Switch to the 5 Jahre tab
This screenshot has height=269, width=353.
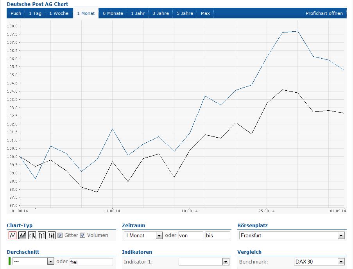click(185, 13)
